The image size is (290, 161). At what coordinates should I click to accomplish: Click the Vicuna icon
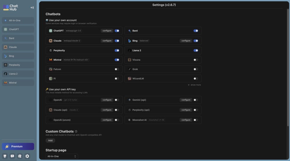tap(129, 60)
